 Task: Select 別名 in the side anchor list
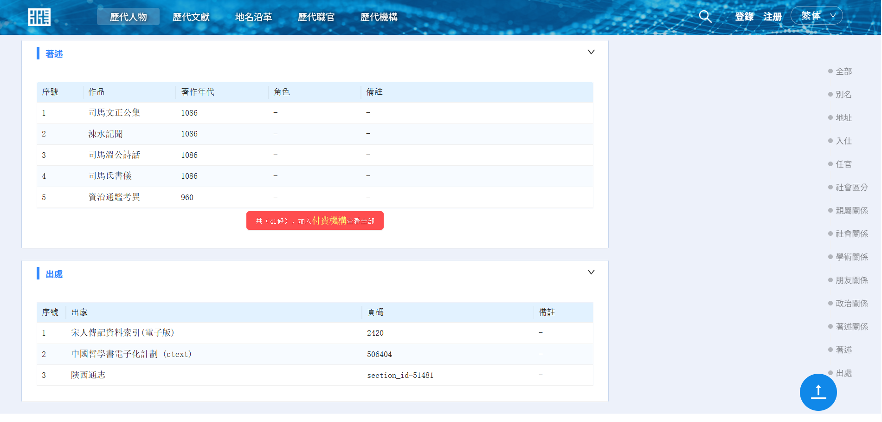point(843,95)
